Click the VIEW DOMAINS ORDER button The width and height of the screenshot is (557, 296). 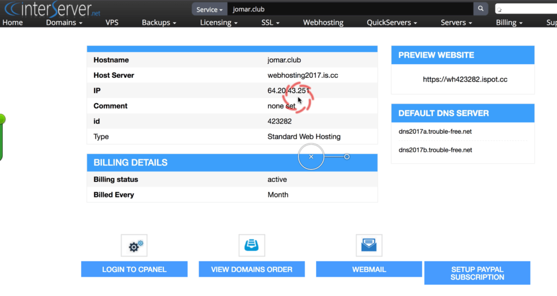pyautogui.click(x=252, y=269)
